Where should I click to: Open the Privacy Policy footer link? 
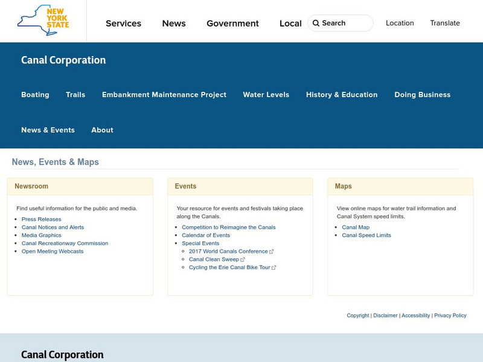(x=450, y=316)
